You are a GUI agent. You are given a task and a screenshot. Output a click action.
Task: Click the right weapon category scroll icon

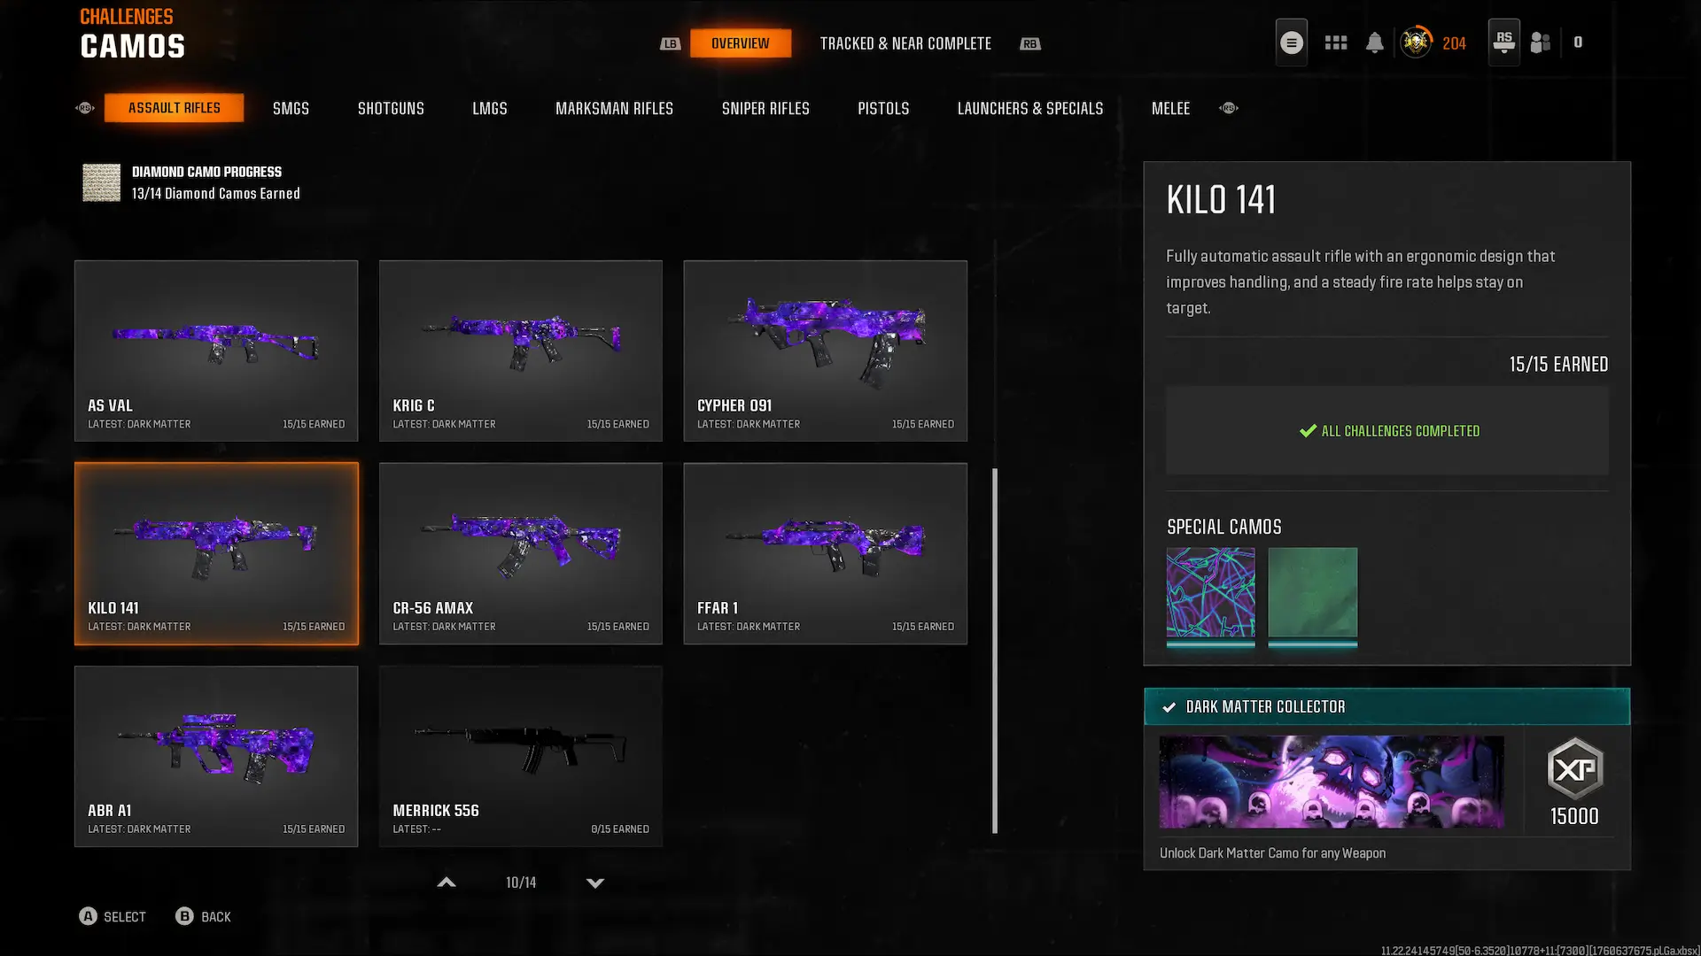(1228, 108)
